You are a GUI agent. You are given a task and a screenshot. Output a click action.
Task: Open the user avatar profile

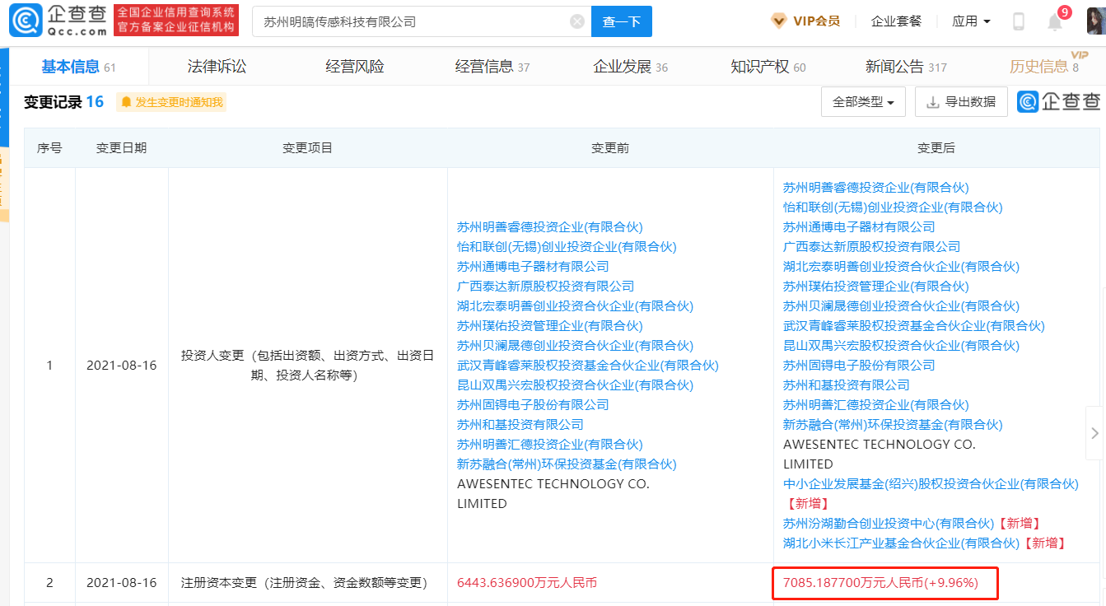pyautogui.click(x=1095, y=21)
